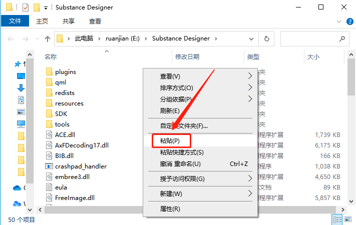
Task: Open recent locations dropdown arrow
Action: click(37, 39)
